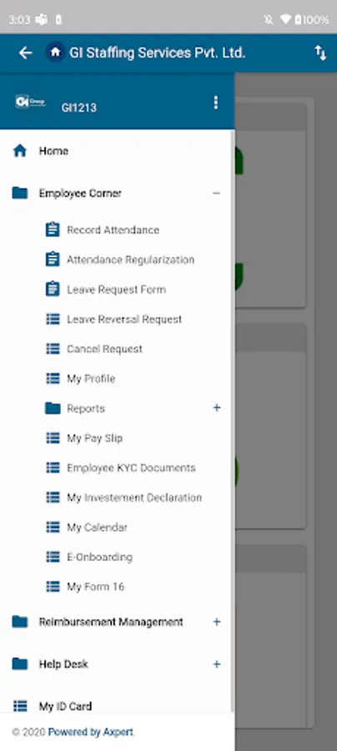Expand Reports with plus icon
This screenshot has height=751, width=337.
216,407
